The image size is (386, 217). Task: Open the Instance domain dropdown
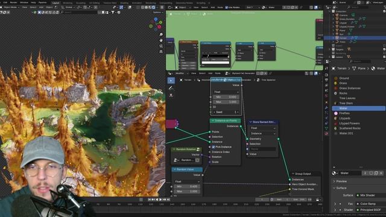(263, 134)
